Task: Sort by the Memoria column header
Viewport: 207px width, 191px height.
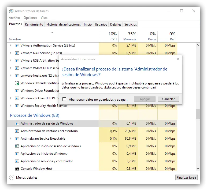Action: point(128,37)
